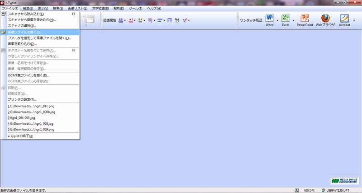This screenshot has height=193, width=362.
Task: Expand the Excel transfer options arrow
Action: point(293,20)
